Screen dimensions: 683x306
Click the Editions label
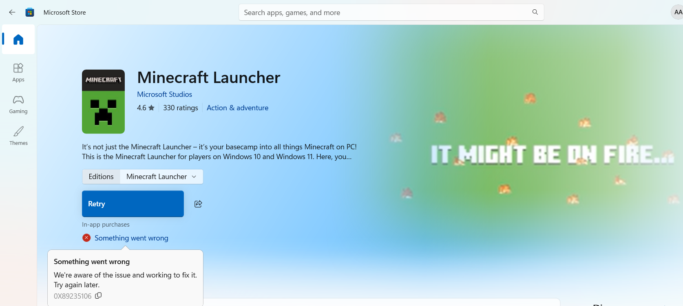pyautogui.click(x=101, y=177)
